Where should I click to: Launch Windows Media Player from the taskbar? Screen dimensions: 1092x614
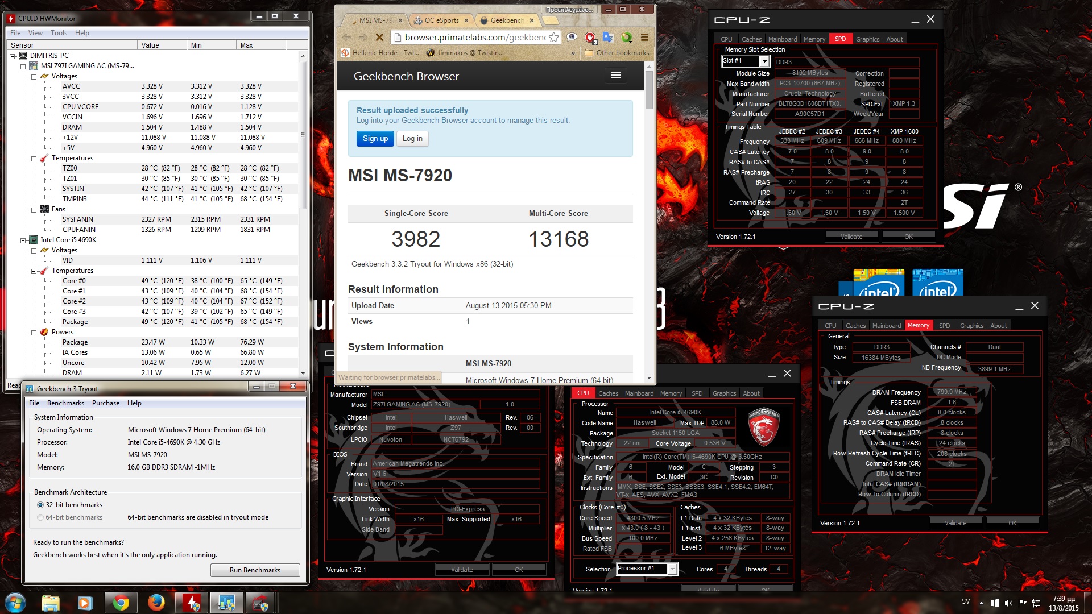tap(85, 603)
